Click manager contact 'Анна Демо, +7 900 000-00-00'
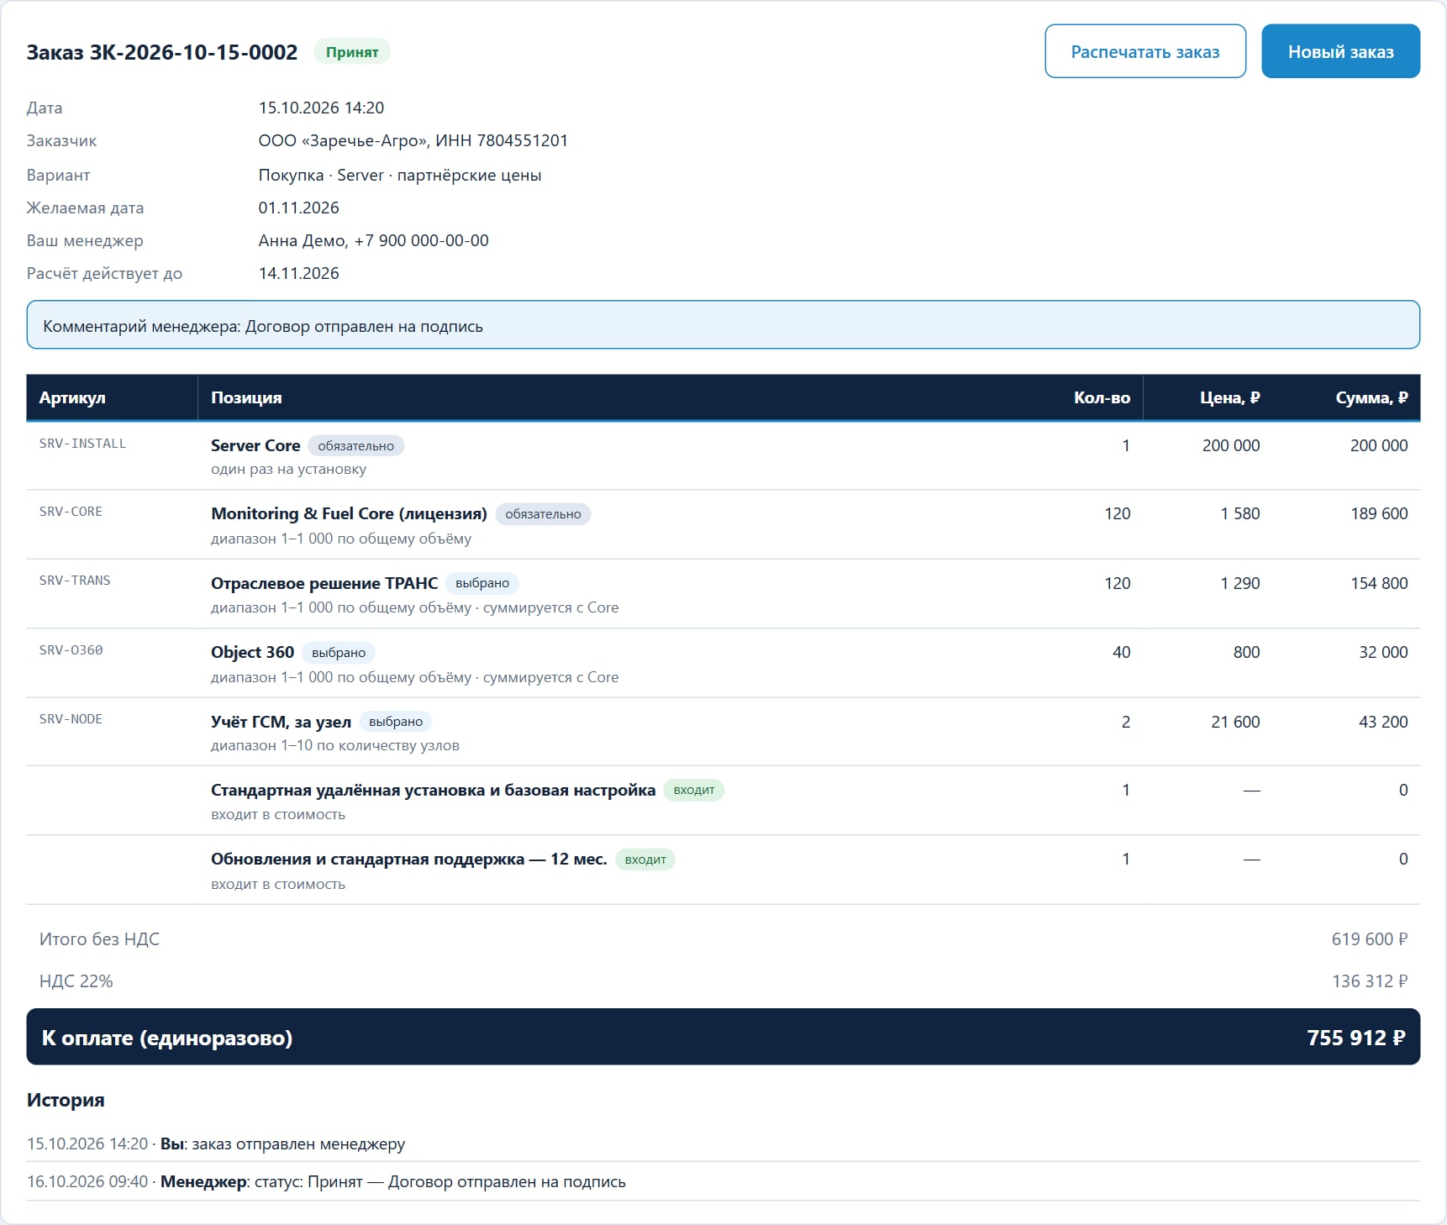 pyautogui.click(x=373, y=240)
